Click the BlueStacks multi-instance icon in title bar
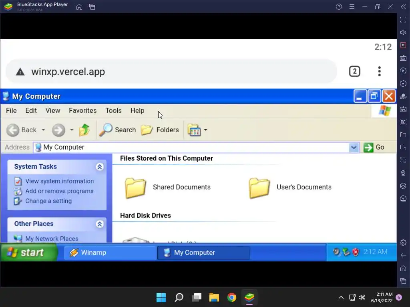The width and height of the screenshot is (410, 307). 92,7
